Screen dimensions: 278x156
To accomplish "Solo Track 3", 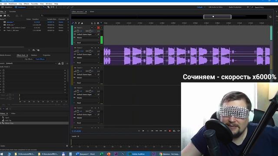I will coord(95,68).
